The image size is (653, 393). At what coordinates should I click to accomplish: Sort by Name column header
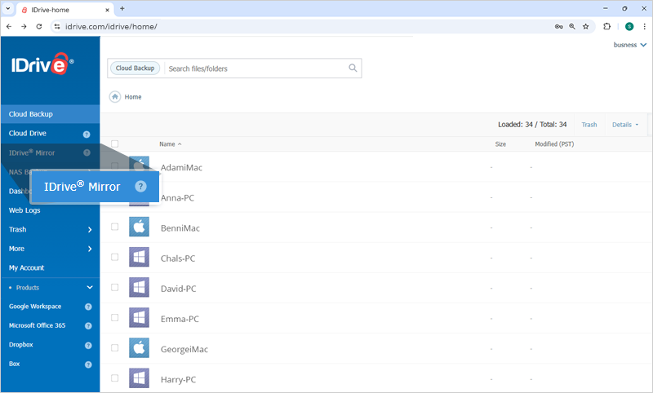click(170, 144)
